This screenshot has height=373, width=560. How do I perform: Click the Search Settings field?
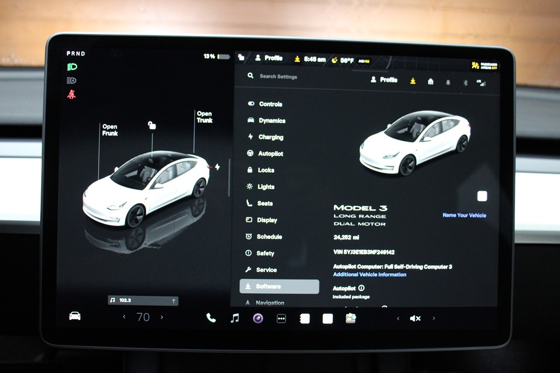point(278,76)
